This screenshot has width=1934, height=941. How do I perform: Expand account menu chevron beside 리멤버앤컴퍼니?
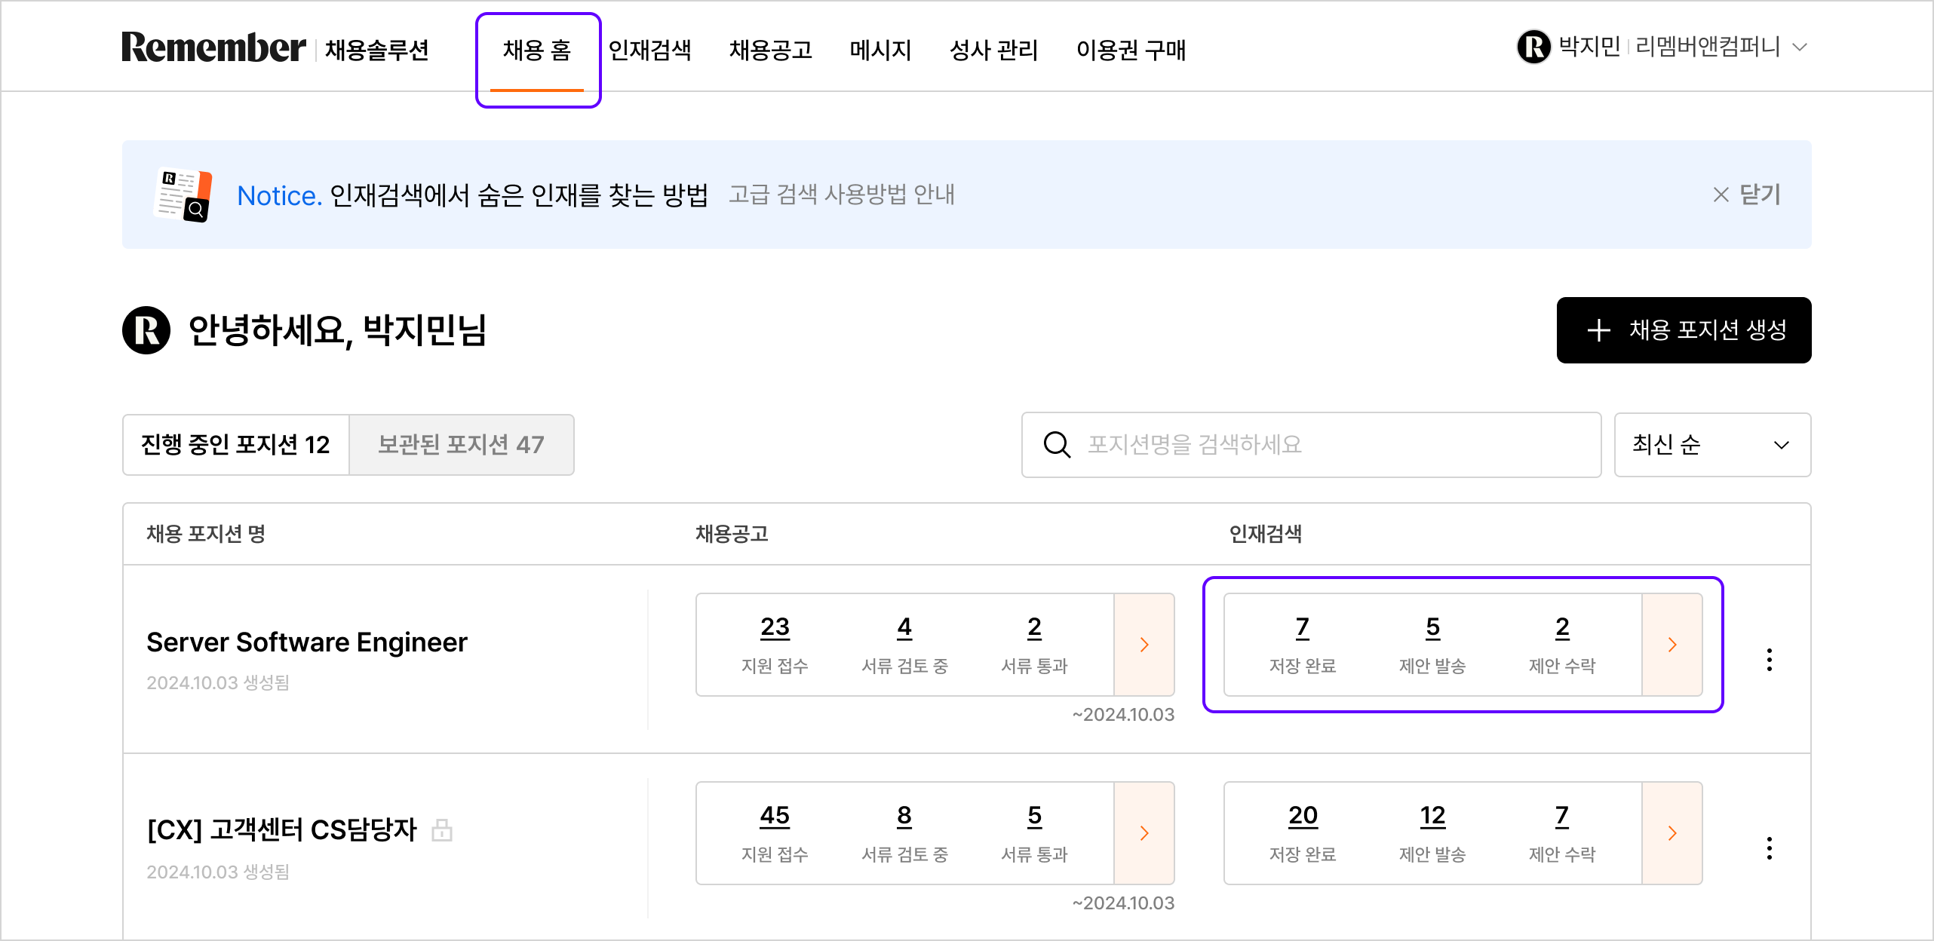[1800, 48]
